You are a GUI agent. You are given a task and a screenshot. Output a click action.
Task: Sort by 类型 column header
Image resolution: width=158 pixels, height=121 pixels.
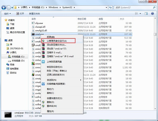[101, 19]
